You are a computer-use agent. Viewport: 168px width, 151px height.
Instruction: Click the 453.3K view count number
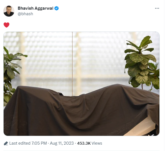[84, 143]
